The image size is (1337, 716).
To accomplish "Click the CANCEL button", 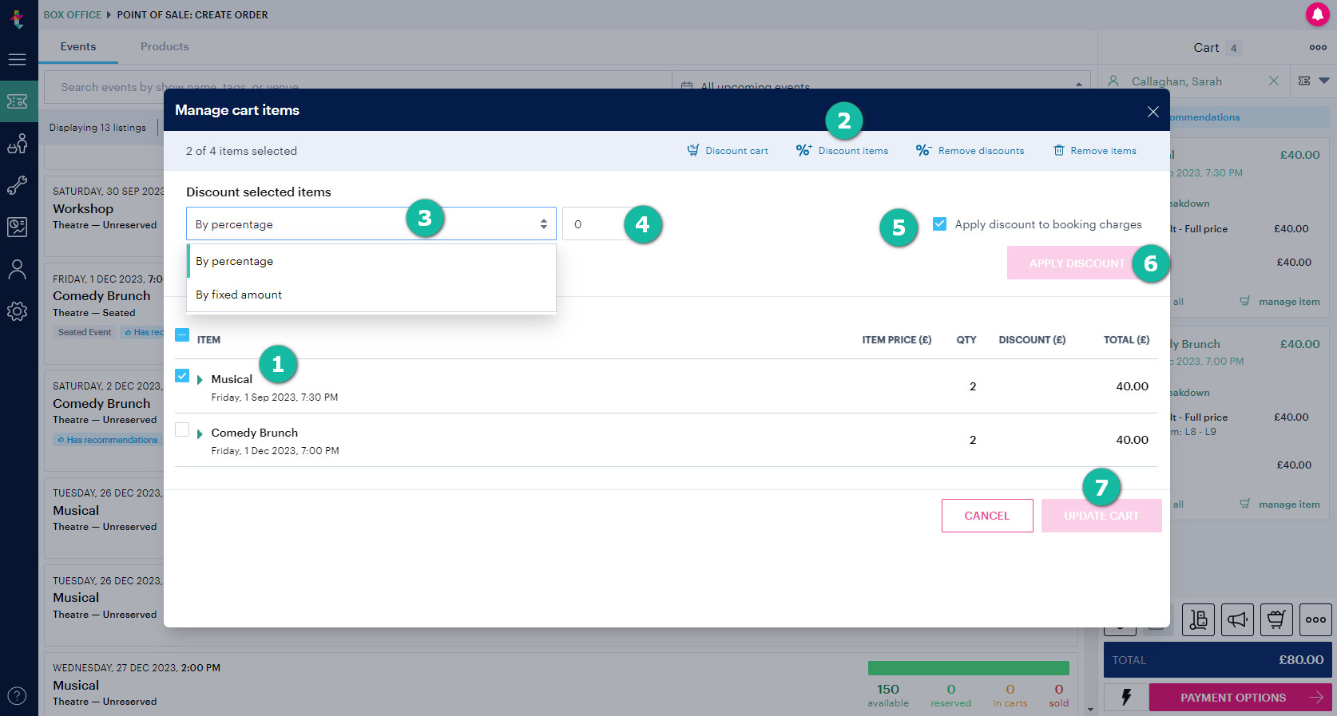I will pos(987,516).
